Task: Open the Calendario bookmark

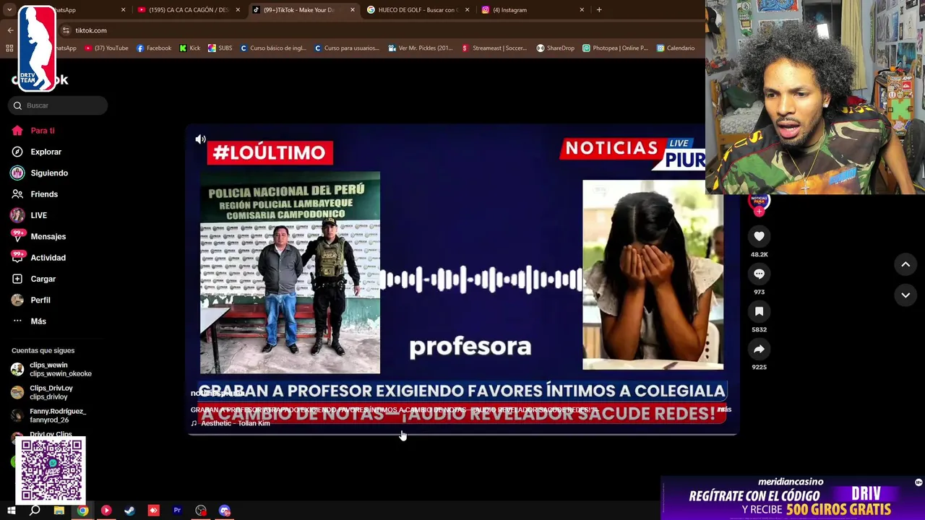Action: tap(676, 48)
